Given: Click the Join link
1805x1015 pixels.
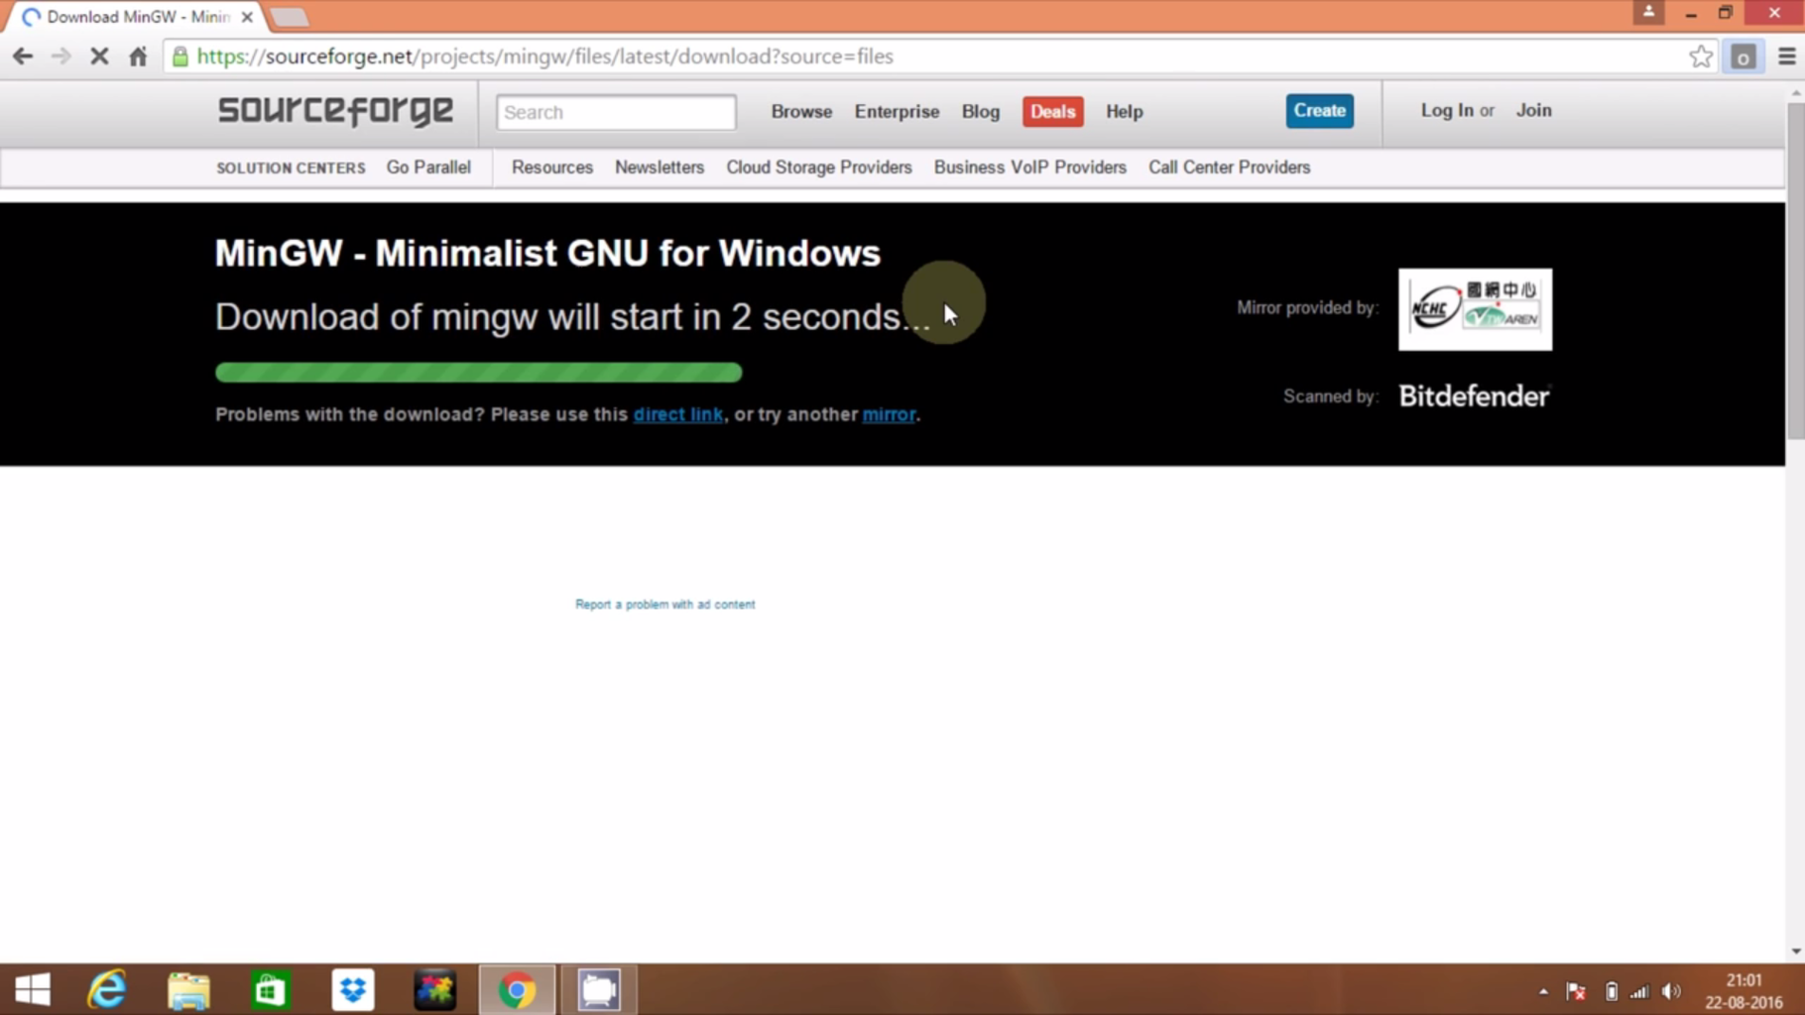Looking at the screenshot, I should tap(1533, 110).
